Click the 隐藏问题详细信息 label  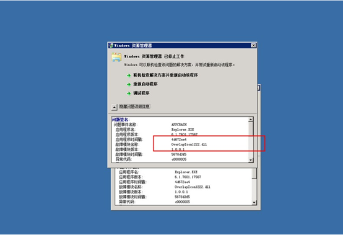[134, 106]
